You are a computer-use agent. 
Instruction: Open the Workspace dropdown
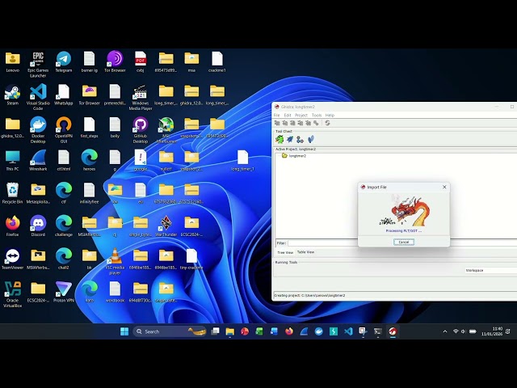point(490,270)
